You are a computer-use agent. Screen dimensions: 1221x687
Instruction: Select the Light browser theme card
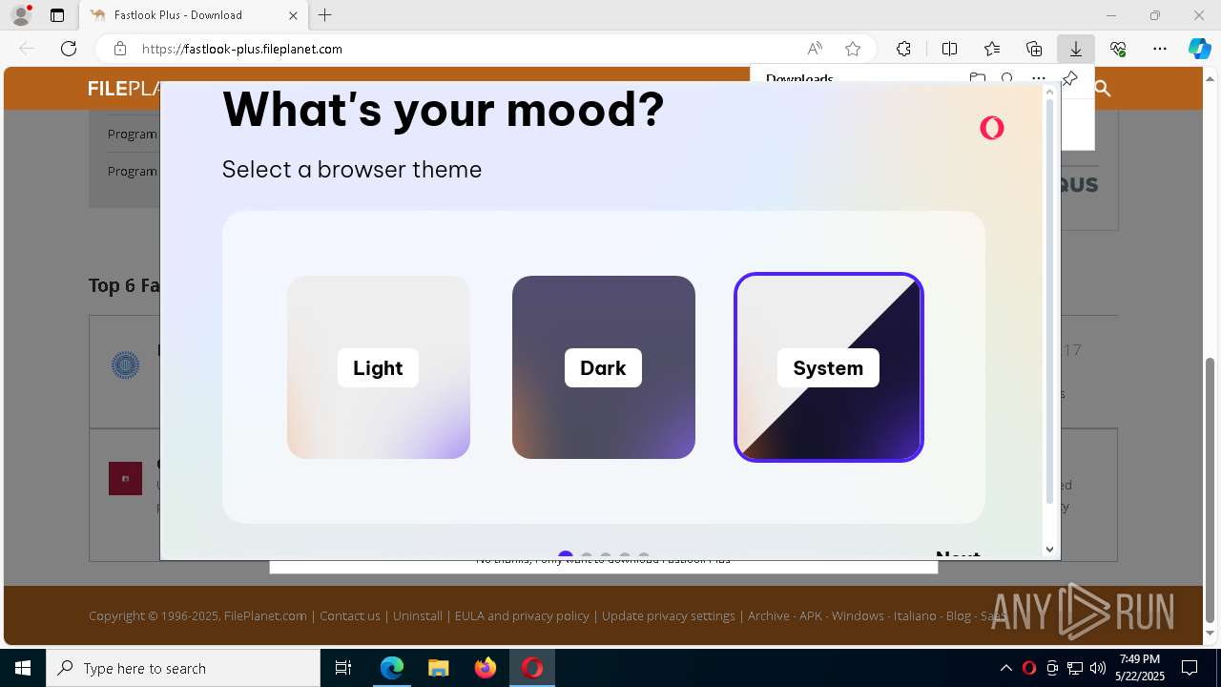(x=378, y=367)
